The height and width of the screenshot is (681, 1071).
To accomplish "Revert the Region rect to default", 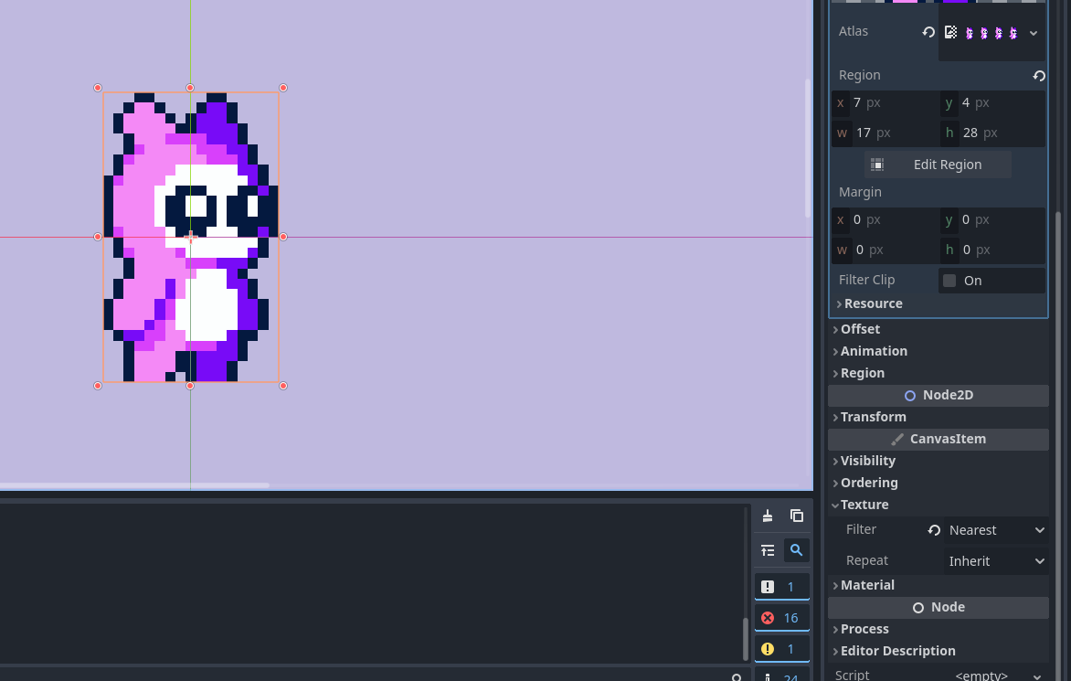I will click(x=1038, y=75).
